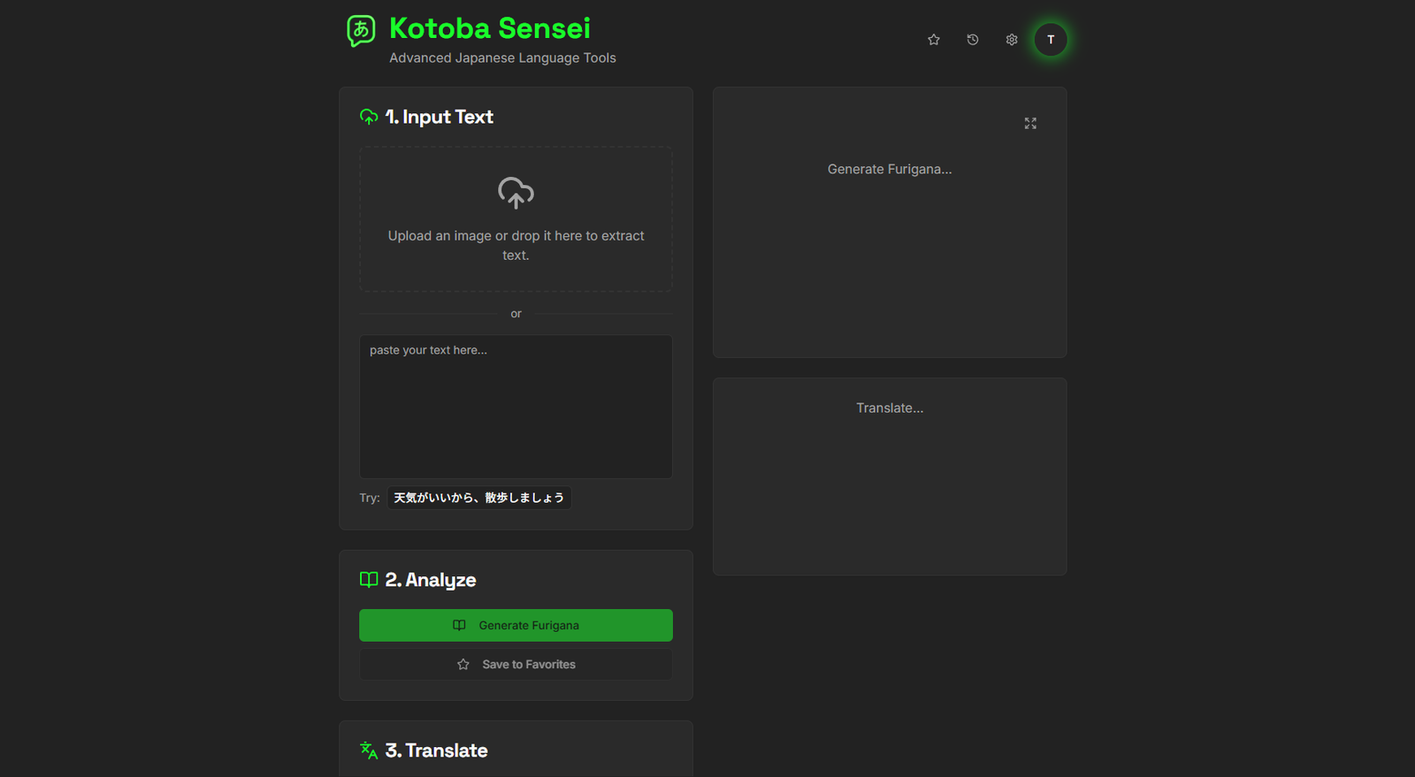Use the sample sentence 天気がいいから、散歩しましょう
Viewport: 1415px width, 777px height.
point(478,498)
